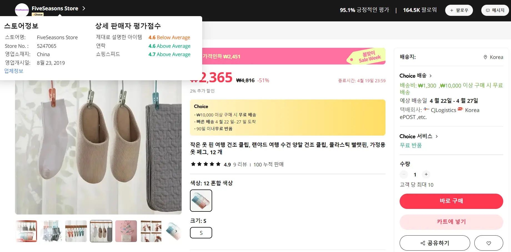The width and height of the screenshot is (511, 252).
Task: Increase quantity with the plus stepper
Action: coord(426,174)
